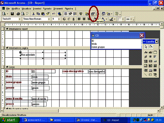Expand the special effect dropdown arrow
Screen dimensions: 164x123
pyautogui.click(x=131, y=19)
